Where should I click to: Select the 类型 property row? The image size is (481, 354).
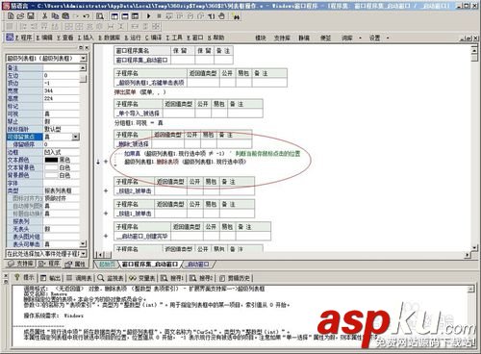pyautogui.click(x=43, y=190)
